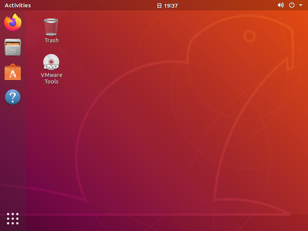The width and height of the screenshot is (308, 231).
Task: Click the "Trash" label text
Action: pos(52,40)
